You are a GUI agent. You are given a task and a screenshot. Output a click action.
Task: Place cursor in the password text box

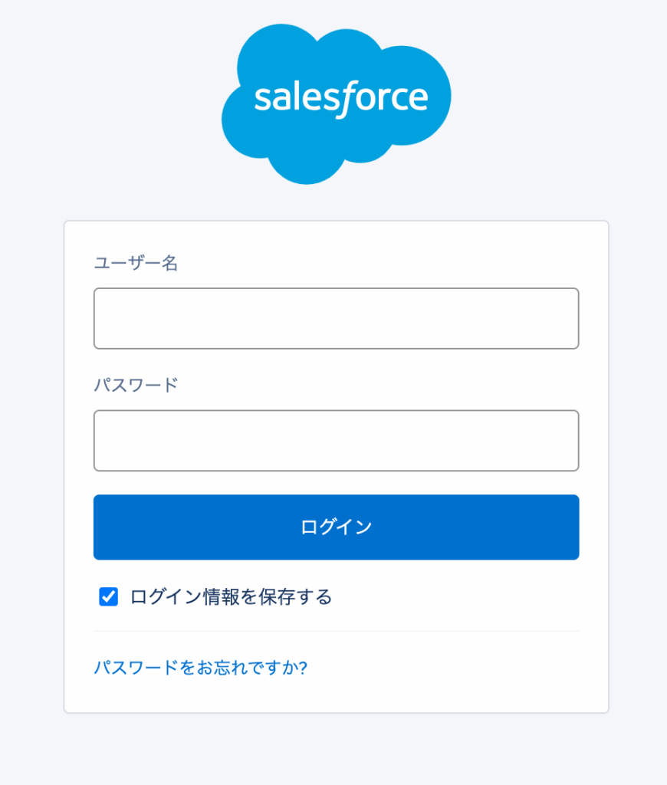click(x=336, y=441)
